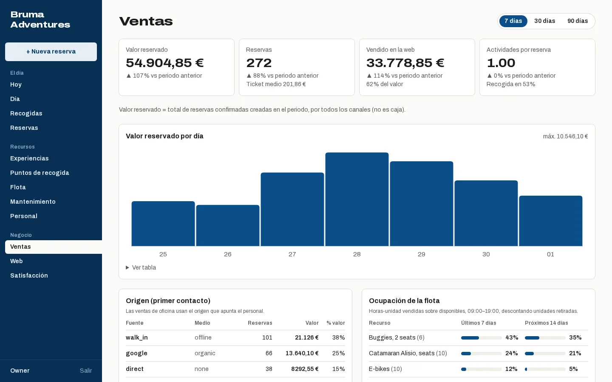Image resolution: width=612 pixels, height=382 pixels.
Task: Click the Owner user label
Action: 20,371
